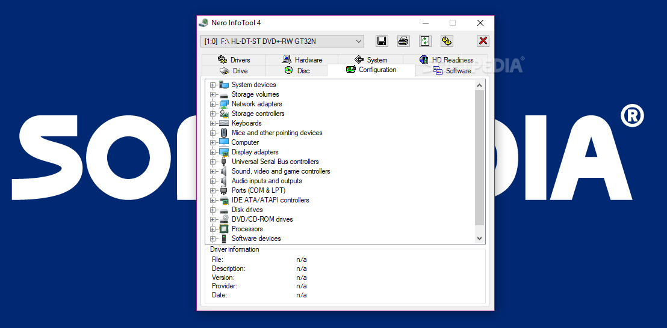Click the Save floppy disk icon
The height and width of the screenshot is (328, 667).
[x=382, y=41]
